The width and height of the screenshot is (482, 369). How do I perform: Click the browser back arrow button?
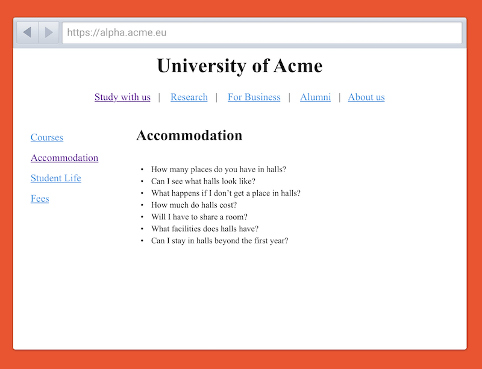[x=27, y=33]
